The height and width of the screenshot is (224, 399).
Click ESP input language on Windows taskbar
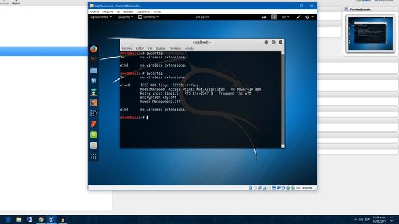367,220
